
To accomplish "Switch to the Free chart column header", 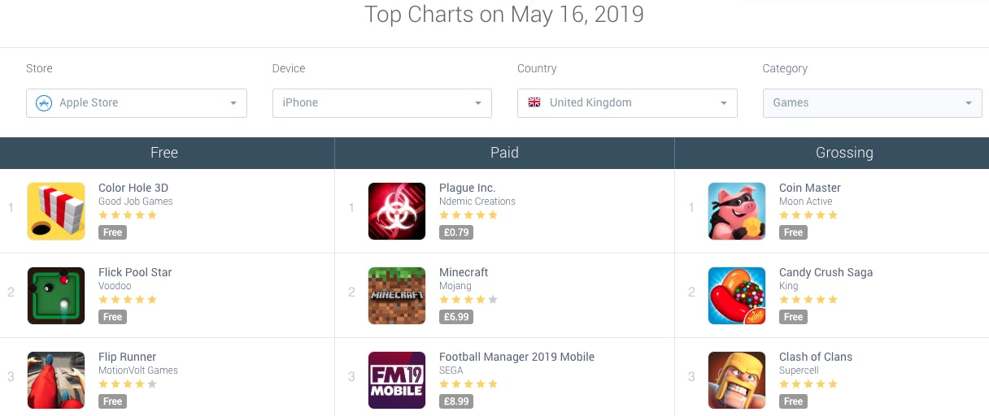I will 164,153.
